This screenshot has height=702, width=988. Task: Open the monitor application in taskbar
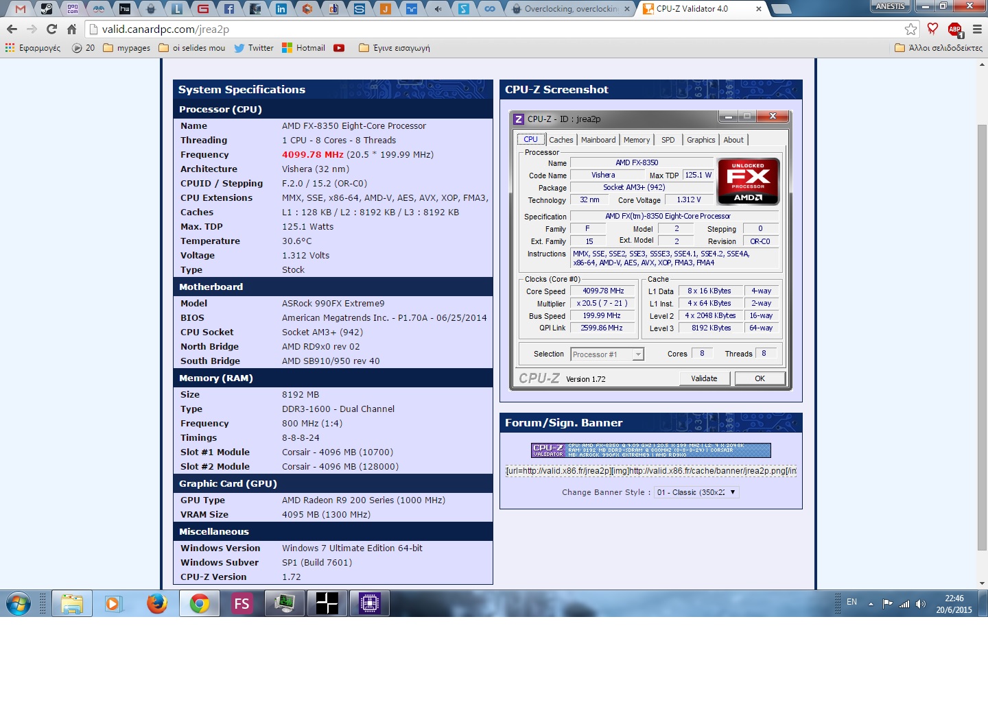click(x=285, y=604)
